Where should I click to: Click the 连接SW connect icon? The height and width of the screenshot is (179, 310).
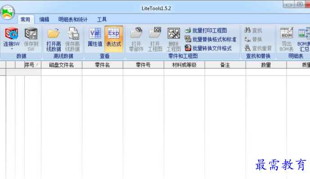pyautogui.click(x=11, y=34)
